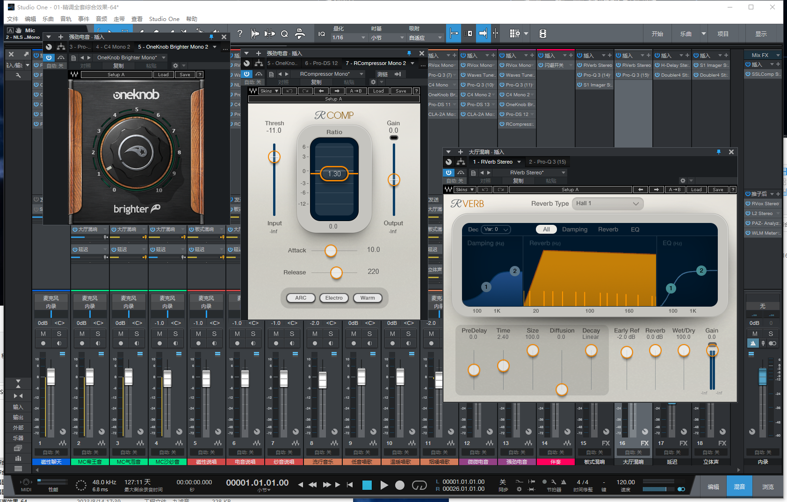
Task: Click the help ? icon on the RComp plugin
Action: coord(417,91)
